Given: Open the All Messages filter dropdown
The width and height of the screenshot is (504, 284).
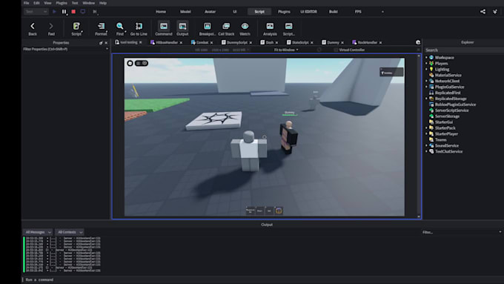Looking at the screenshot, I should coord(38,232).
